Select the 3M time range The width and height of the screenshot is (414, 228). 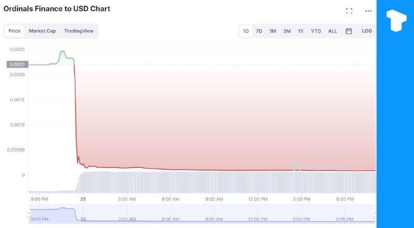(287, 31)
